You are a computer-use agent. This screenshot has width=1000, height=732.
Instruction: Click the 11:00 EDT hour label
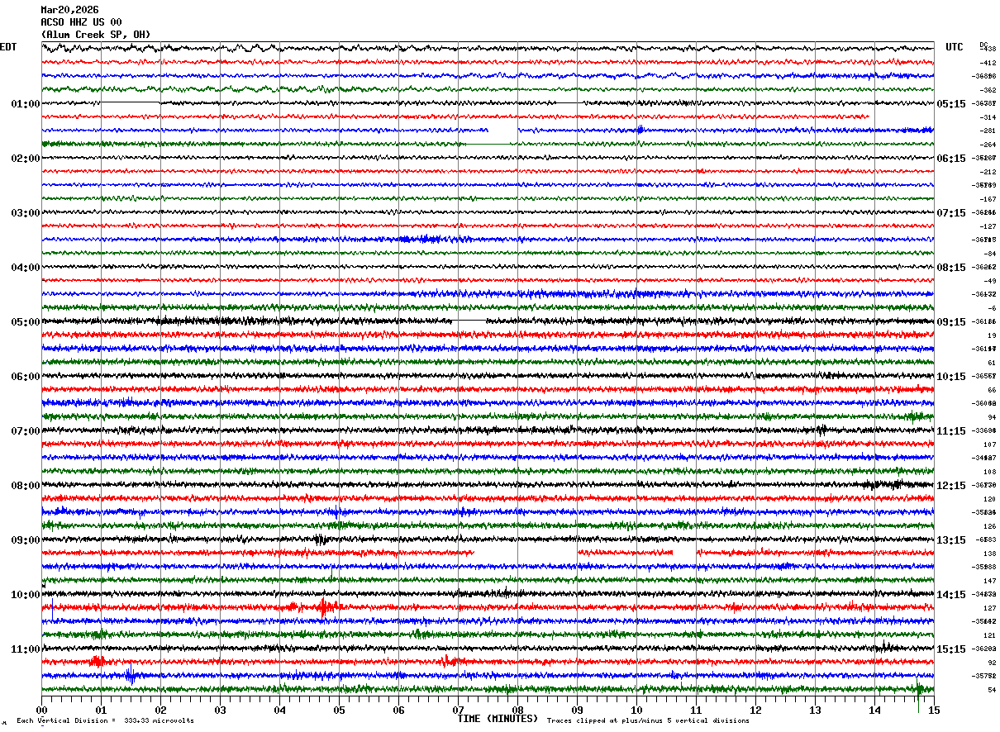(26, 649)
